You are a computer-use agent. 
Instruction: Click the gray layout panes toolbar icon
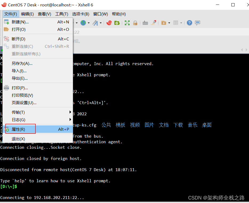(x=176, y=23)
